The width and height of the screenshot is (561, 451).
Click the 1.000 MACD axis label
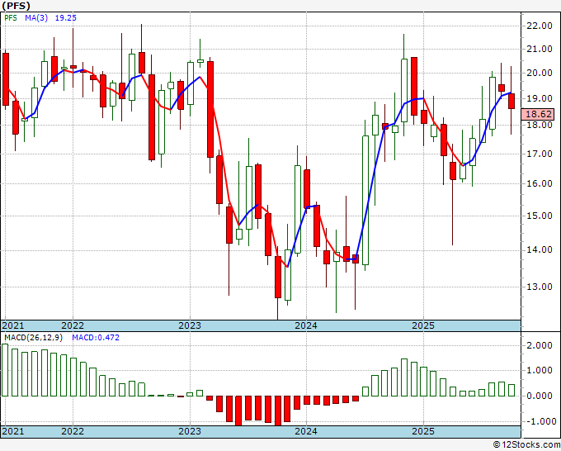(x=540, y=371)
